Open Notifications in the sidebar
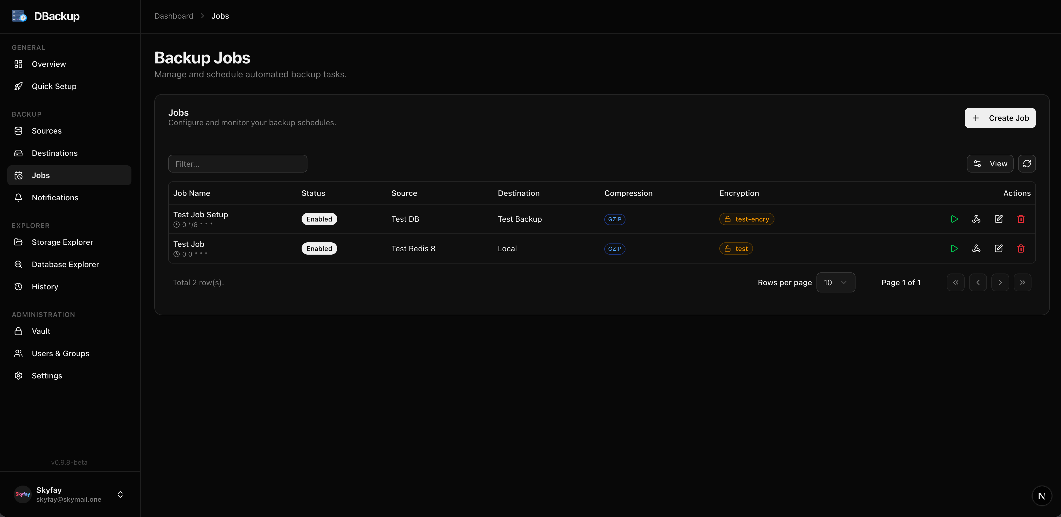 coord(55,198)
